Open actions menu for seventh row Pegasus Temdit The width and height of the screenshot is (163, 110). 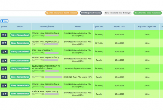pyautogui.click(x=4, y=85)
